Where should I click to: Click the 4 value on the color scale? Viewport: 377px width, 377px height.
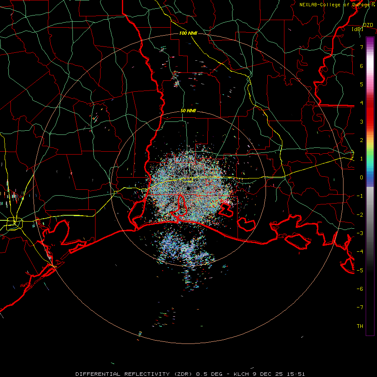pyautogui.click(x=362, y=103)
